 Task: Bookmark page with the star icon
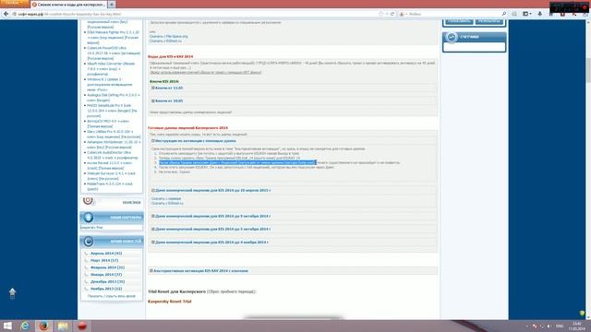[380, 14]
